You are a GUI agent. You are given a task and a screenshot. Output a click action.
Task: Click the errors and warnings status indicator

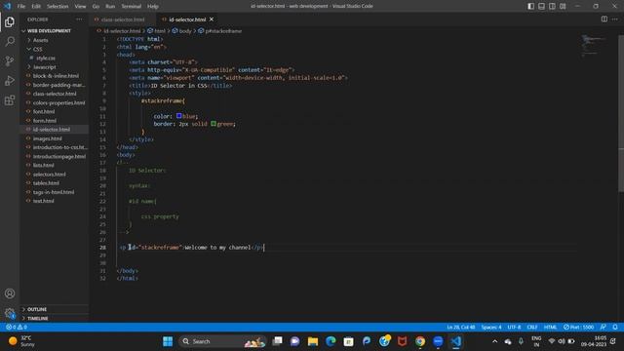pyautogui.click(x=17, y=328)
